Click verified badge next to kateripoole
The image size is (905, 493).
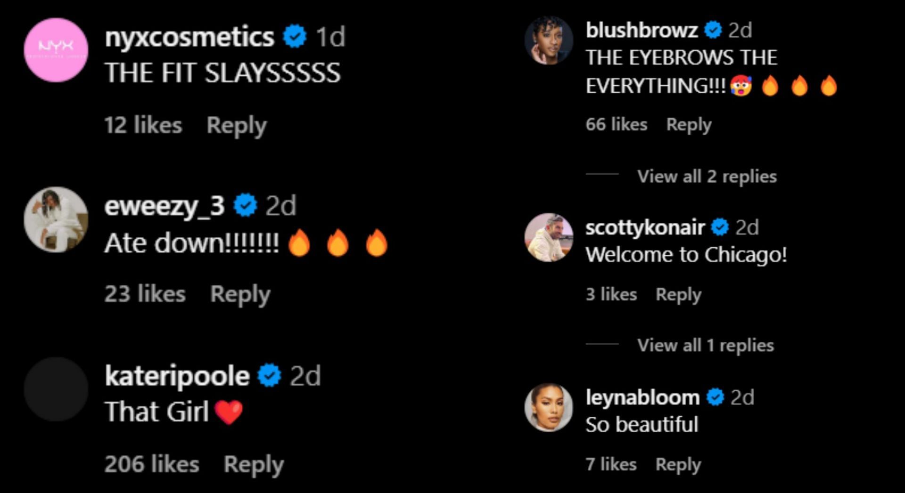(269, 375)
